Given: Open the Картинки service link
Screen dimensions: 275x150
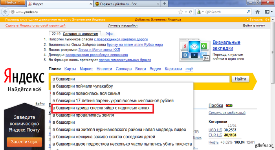Looking at the screenshot, I should pos(173,69).
